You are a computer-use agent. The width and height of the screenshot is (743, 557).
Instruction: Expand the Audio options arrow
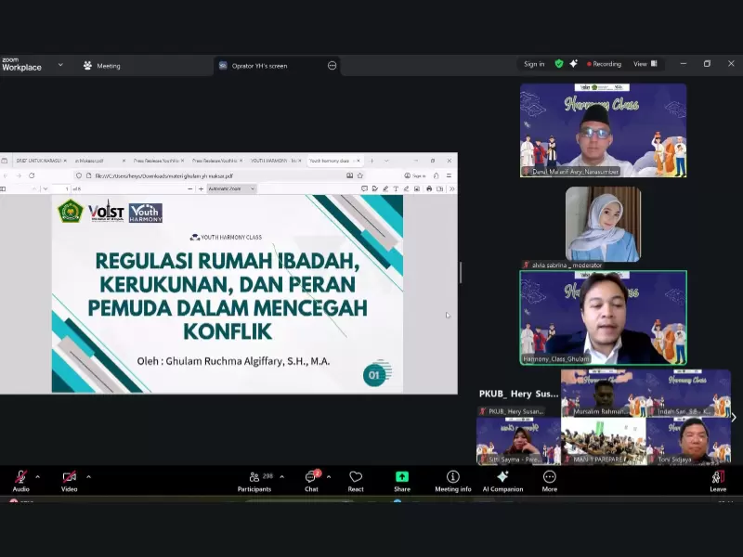tap(40, 477)
